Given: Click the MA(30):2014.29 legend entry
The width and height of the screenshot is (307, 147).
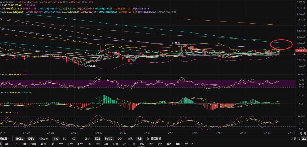Looking at the screenshot, I should pyautogui.click(x=14, y=9).
